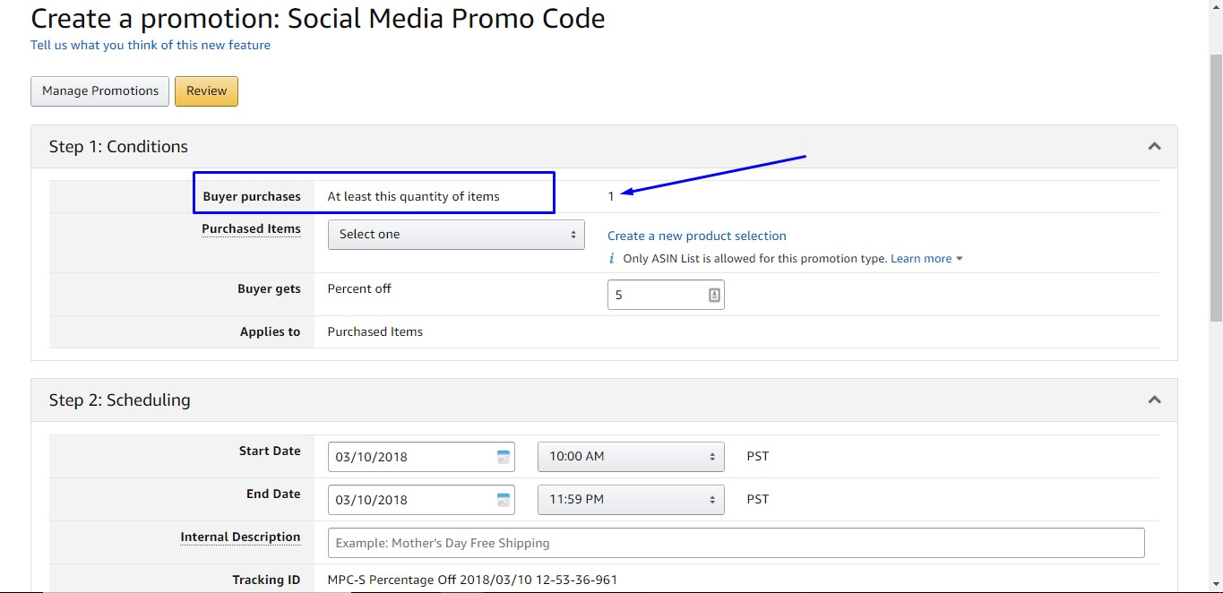Collapse the Step 1: Conditions section
The height and width of the screenshot is (593, 1223).
pos(1154,147)
